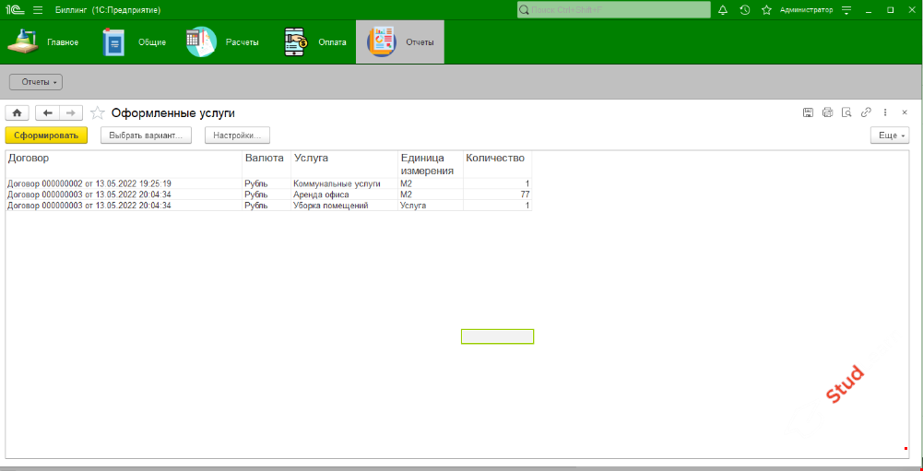Go to the home page icon

click(18, 112)
